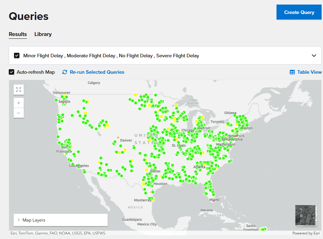The width and height of the screenshot is (323, 239).
Task: Zoom out on the map
Action: 19,113
